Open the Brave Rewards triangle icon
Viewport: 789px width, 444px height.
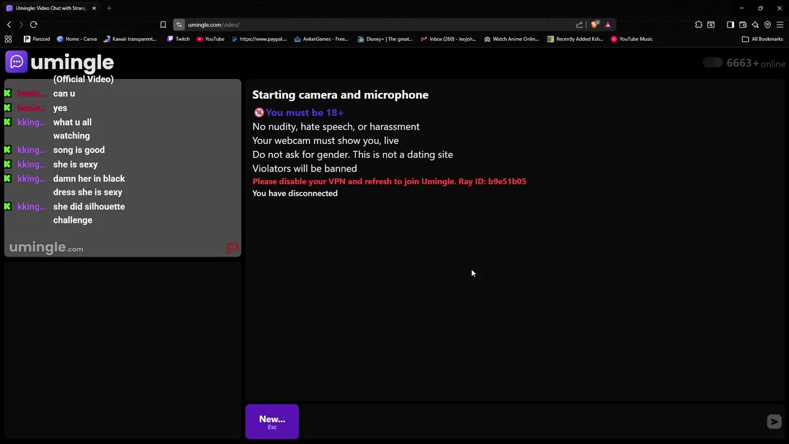click(x=608, y=25)
